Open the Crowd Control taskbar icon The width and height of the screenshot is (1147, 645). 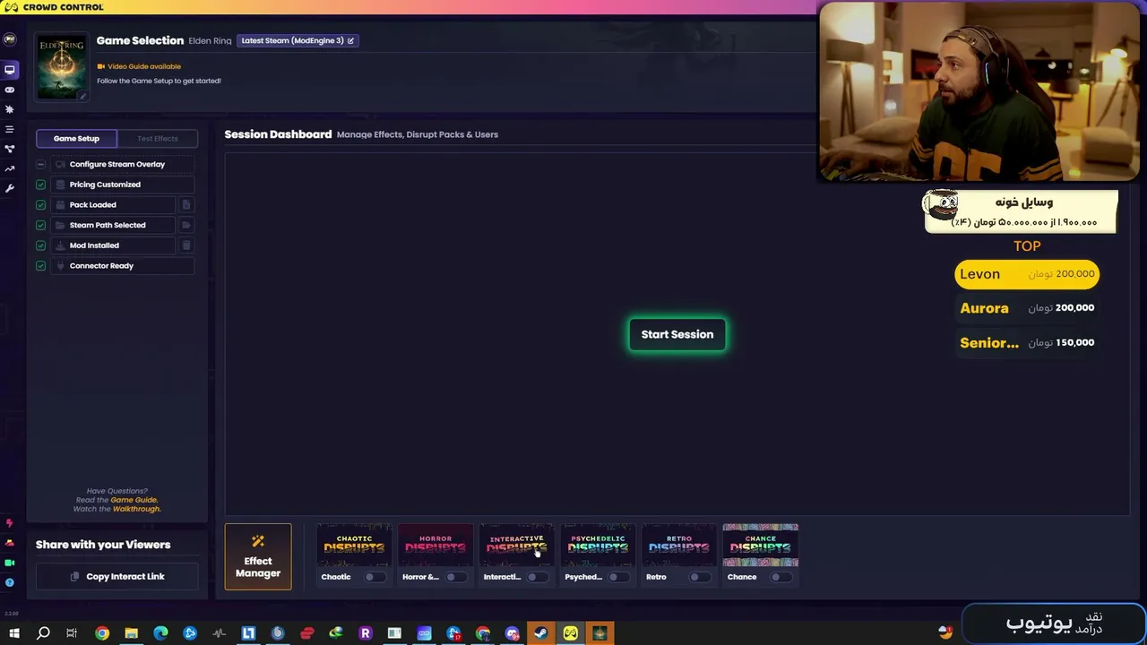coord(571,633)
